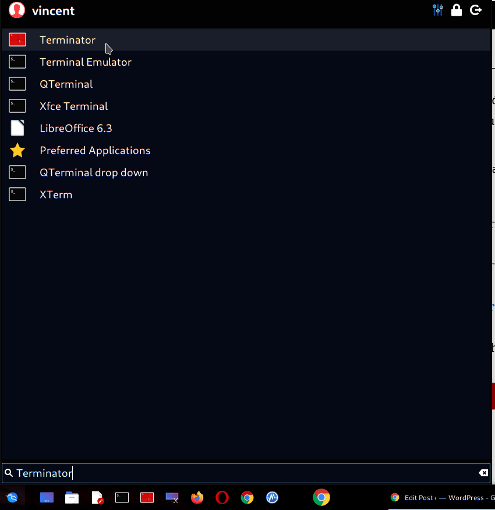The image size is (495, 510).
Task: Click the lock screen padlock icon
Action: [x=457, y=10]
